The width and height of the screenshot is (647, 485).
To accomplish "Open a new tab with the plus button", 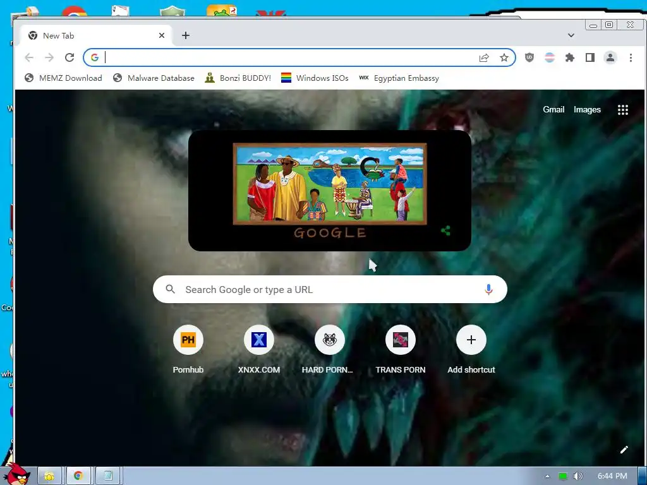I will [186, 35].
